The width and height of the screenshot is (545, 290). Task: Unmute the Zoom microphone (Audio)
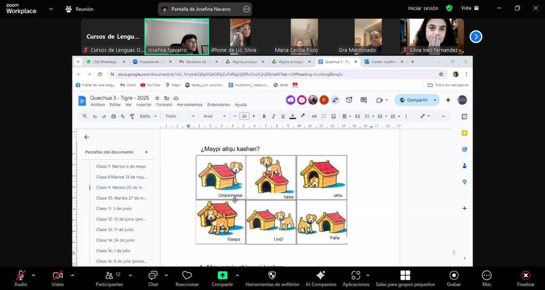(x=20, y=276)
